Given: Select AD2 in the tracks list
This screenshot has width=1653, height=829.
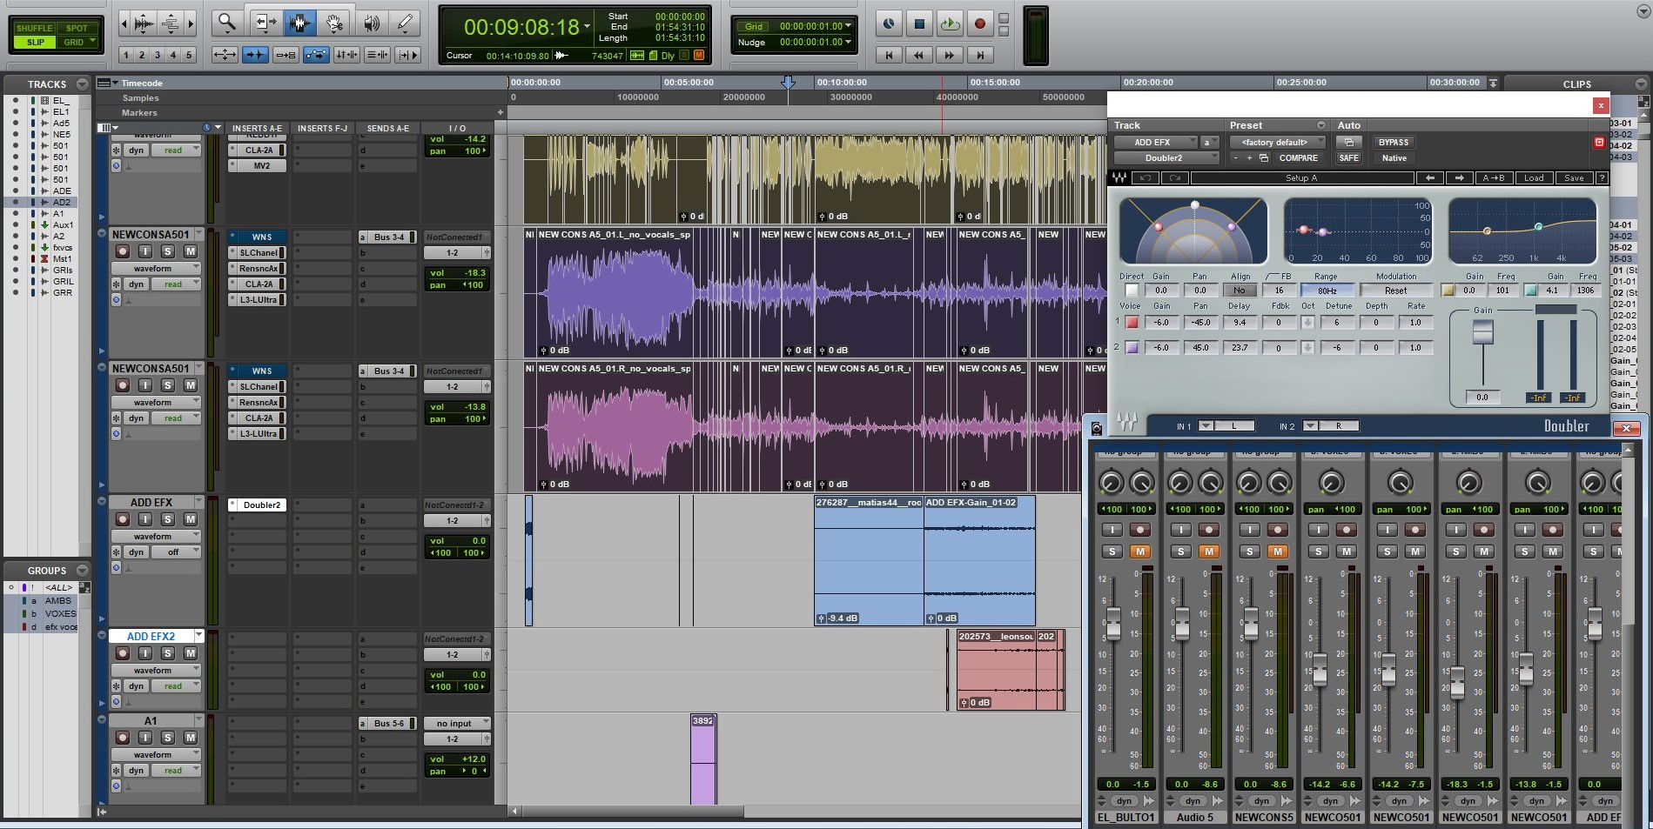Looking at the screenshot, I should pos(61,202).
